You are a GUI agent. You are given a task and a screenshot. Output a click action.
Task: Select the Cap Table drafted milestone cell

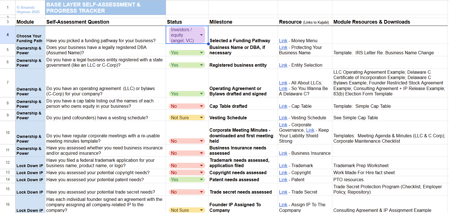(x=243, y=104)
